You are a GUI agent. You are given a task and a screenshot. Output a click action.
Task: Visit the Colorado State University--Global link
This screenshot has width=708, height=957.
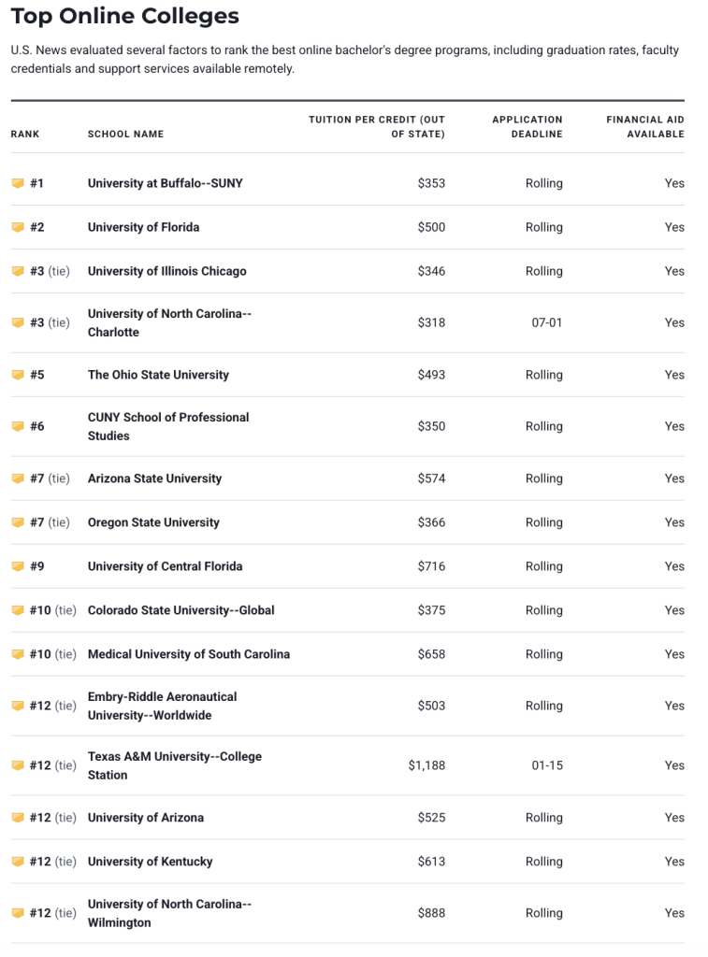(x=181, y=610)
